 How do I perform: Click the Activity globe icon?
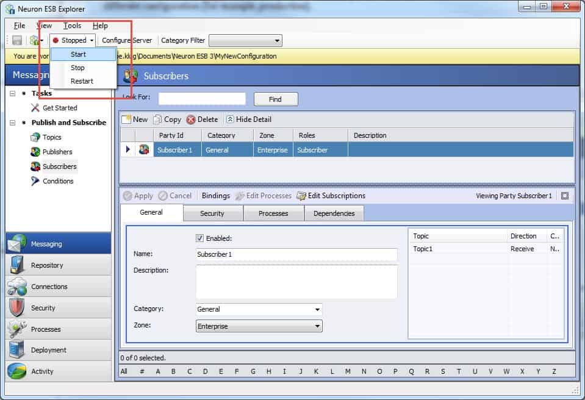[17, 371]
